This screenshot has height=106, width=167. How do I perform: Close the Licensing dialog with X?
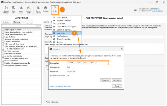(x=122, y=49)
